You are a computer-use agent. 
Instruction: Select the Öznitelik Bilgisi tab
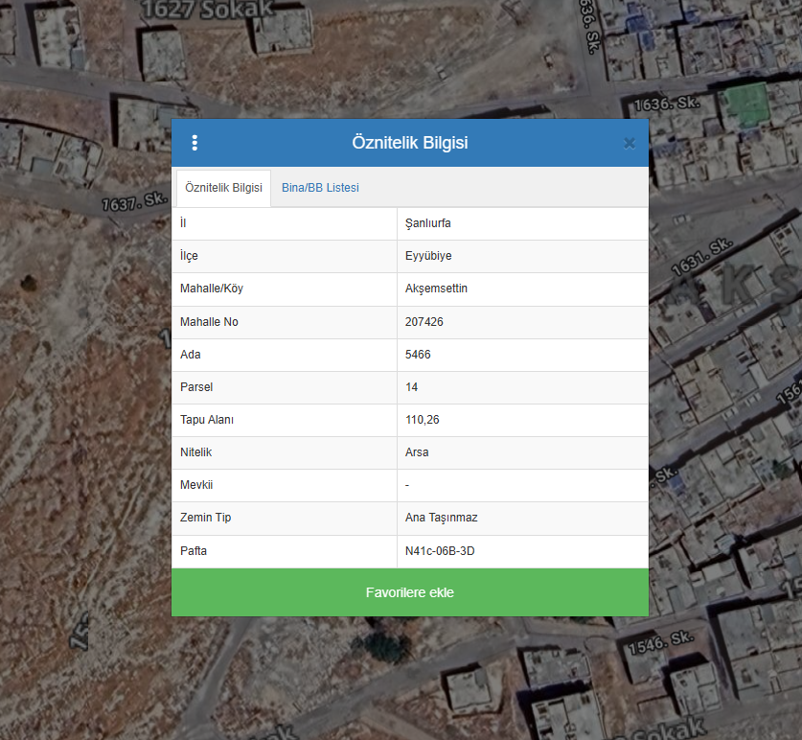click(x=223, y=188)
